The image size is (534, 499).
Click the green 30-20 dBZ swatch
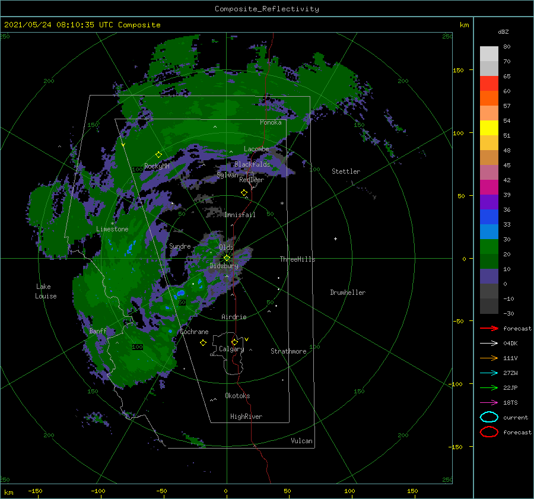coord(489,246)
